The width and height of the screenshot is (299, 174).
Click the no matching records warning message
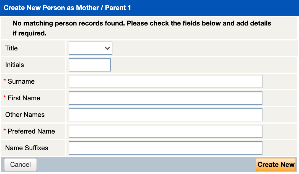[x=141, y=28]
